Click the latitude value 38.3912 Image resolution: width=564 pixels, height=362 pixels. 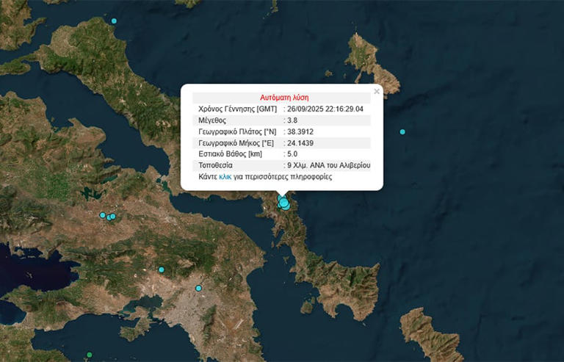301,131
